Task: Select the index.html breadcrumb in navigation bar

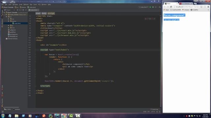Action: 32,7
